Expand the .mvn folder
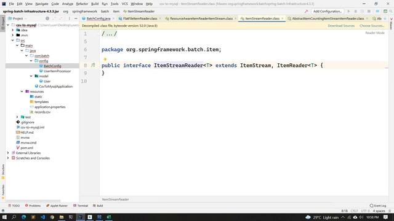 click(13, 36)
